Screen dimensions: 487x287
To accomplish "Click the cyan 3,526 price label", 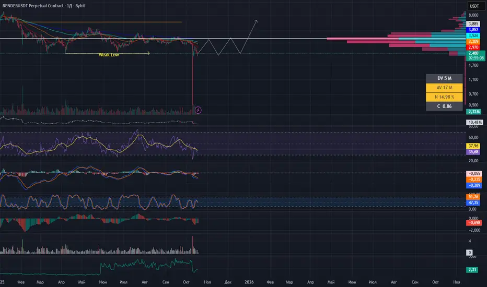I will coord(473,35).
